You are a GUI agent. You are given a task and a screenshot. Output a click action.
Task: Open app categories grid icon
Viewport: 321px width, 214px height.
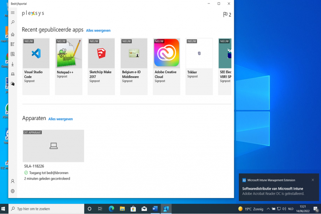click(13, 54)
